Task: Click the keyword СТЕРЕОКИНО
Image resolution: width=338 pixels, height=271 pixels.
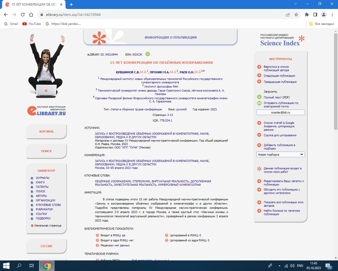Action: pos(141,181)
